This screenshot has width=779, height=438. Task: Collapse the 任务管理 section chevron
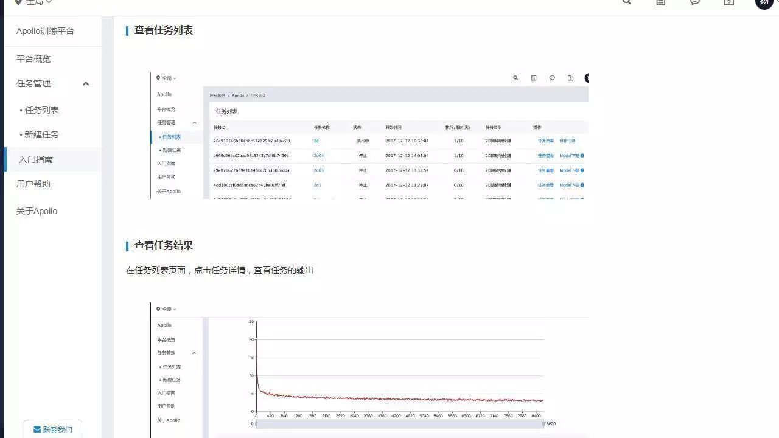pyautogui.click(x=86, y=84)
